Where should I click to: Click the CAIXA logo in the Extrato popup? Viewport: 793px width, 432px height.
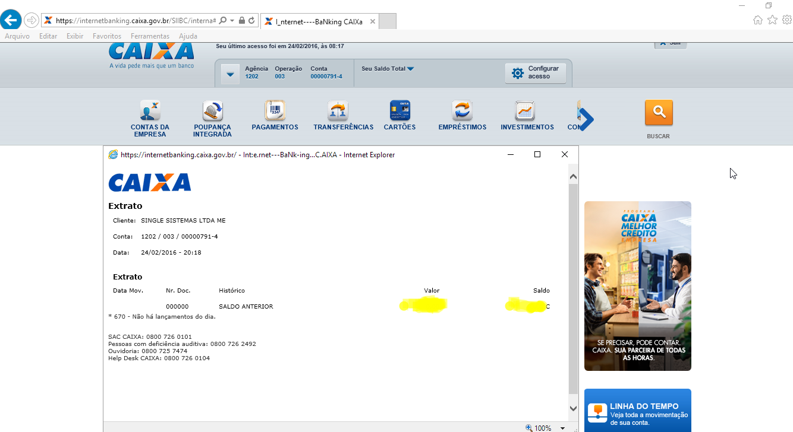pyautogui.click(x=150, y=182)
